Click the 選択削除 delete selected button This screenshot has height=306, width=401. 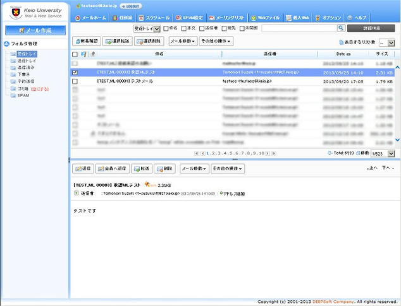click(x=149, y=41)
